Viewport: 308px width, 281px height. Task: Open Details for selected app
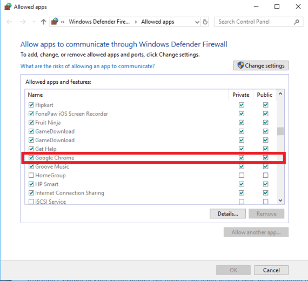click(227, 213)
